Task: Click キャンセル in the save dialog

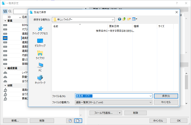Action: pos(166,102)
